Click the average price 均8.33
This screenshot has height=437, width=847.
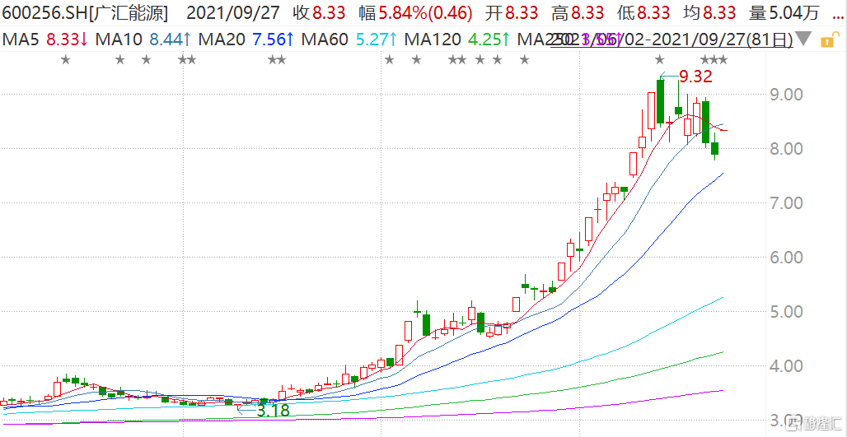(x=709, y=12)
